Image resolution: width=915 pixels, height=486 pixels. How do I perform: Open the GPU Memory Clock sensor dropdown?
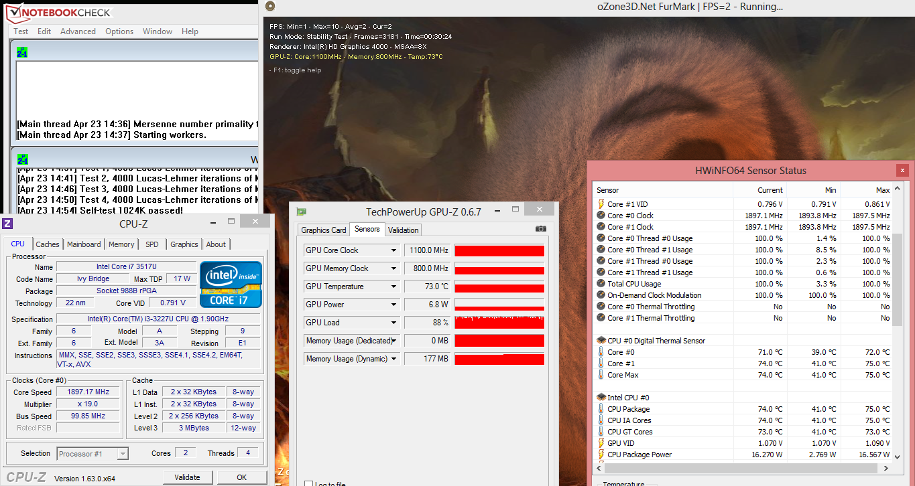[394, 268]
